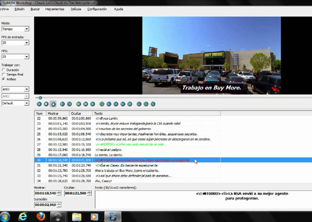This screenshot has width=312, height=222.
Task: Click the Duración field 00:00:02,960
Action: click(x=46, y=205)
